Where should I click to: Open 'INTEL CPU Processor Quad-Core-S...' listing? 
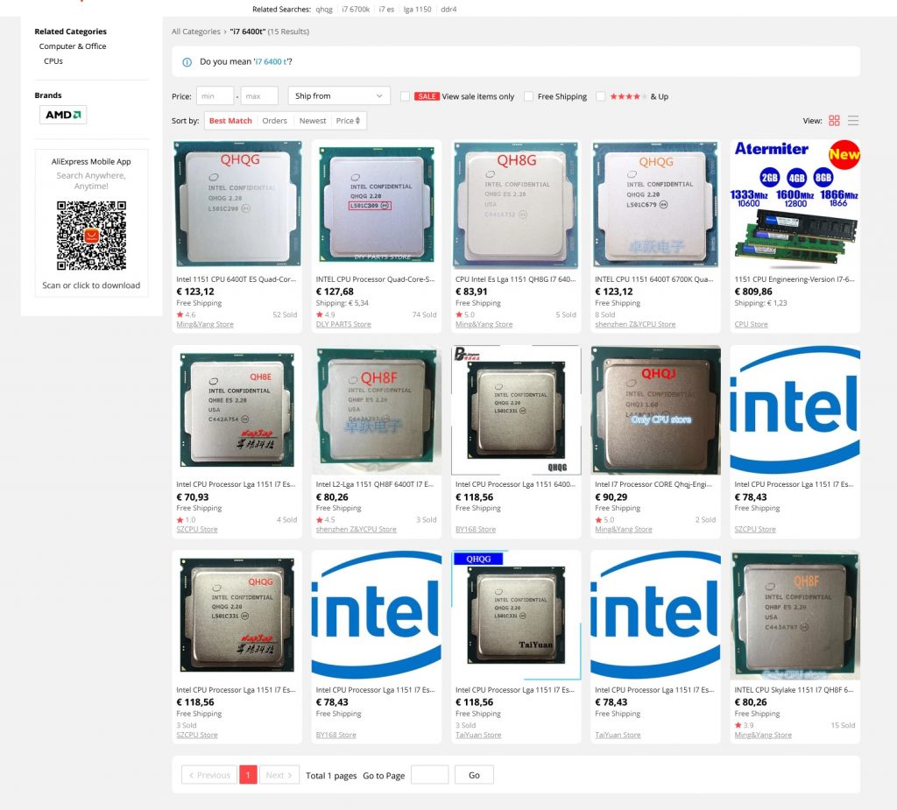pos(375,279)
